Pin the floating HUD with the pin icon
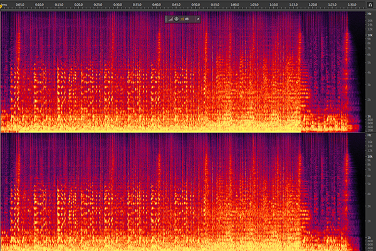 tap(198, 19)
